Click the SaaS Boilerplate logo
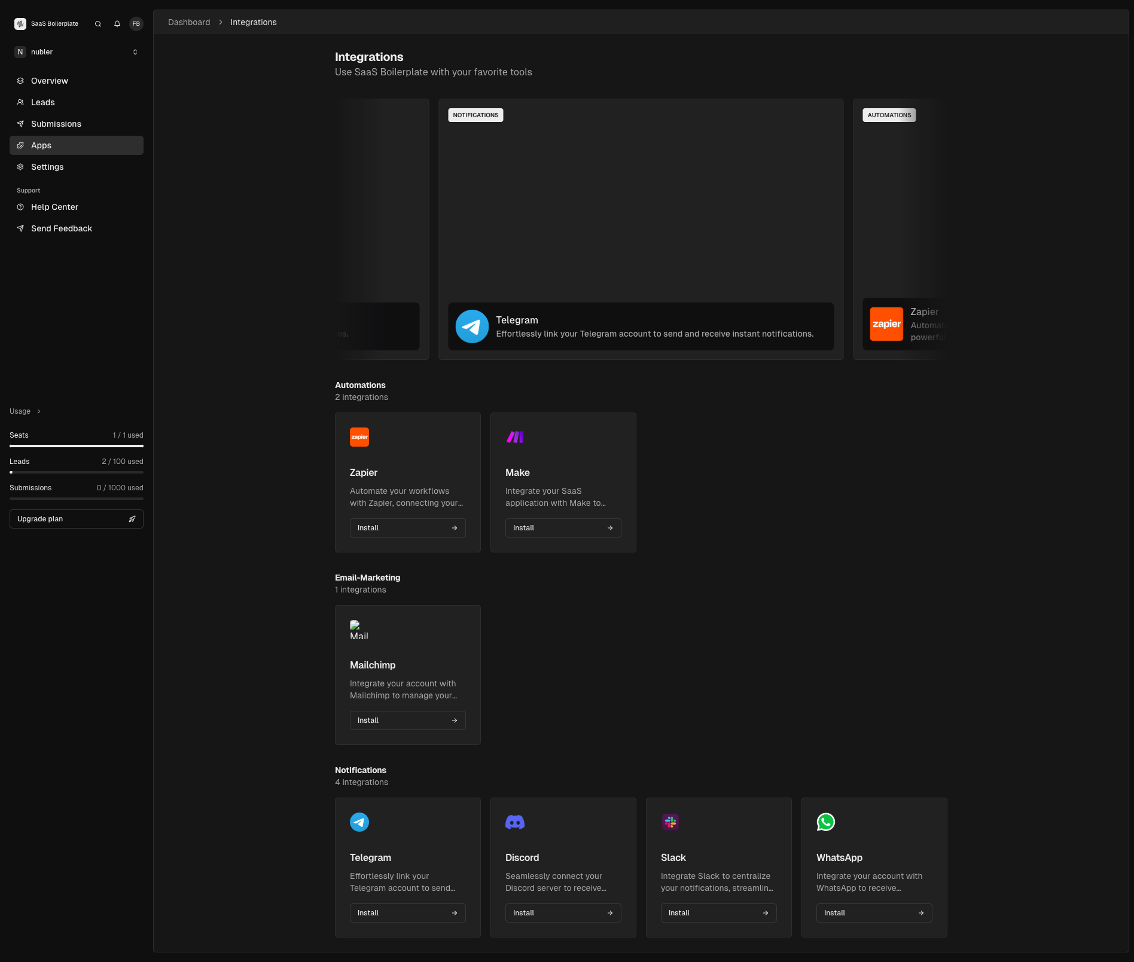This screenshot has width=1134, height=962. click(20, 23)
